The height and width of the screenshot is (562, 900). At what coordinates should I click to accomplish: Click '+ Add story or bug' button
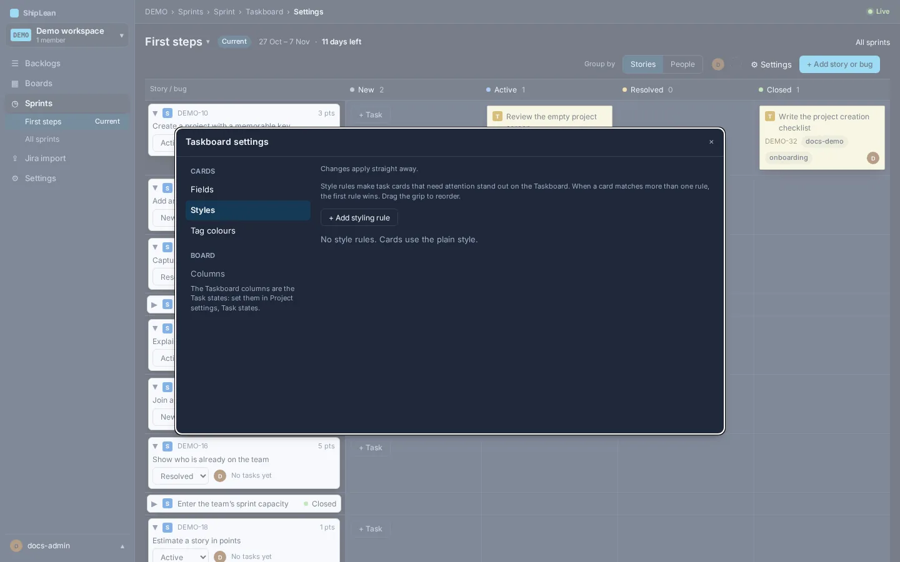tap(839, 64)
